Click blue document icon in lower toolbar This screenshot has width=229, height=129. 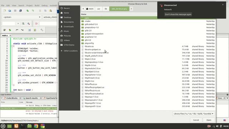tap(29, 30)
